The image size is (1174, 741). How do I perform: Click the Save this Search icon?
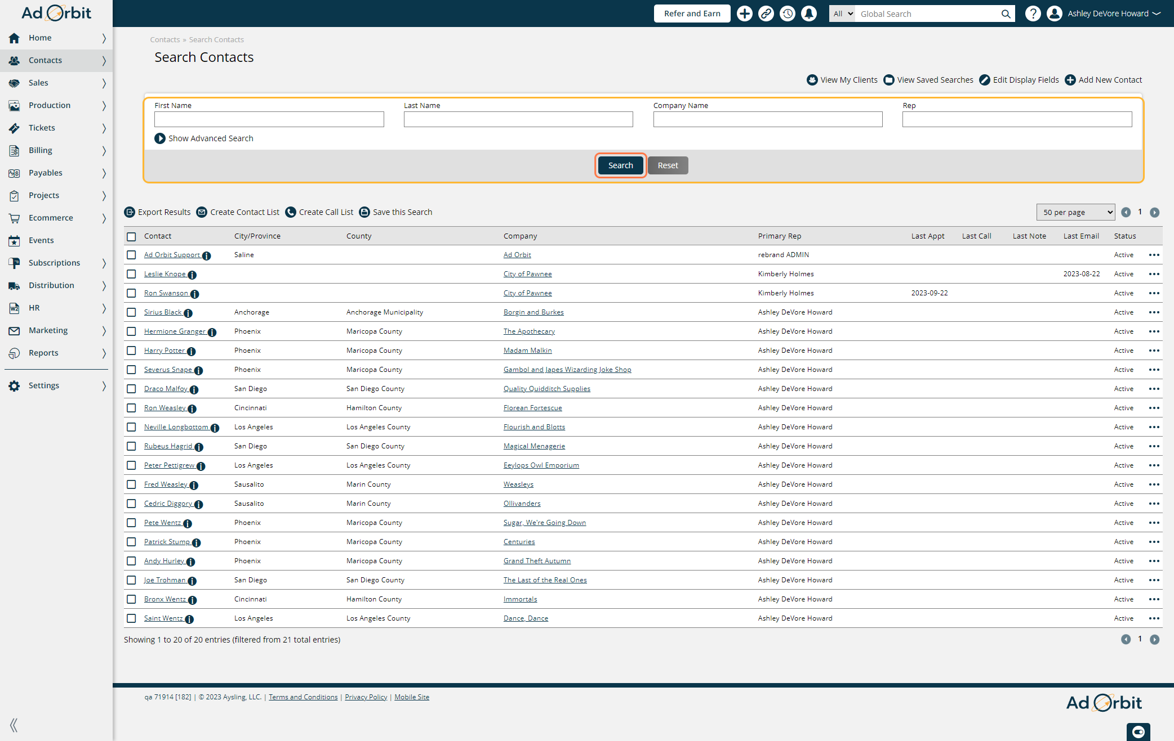(364, 212)
